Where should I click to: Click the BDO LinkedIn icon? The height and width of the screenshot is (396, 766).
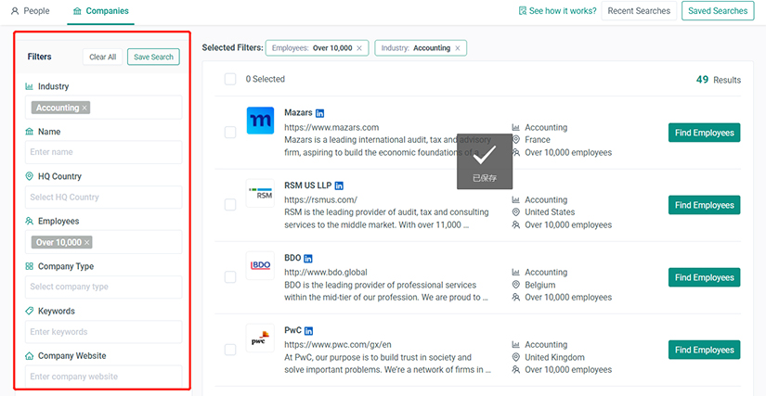(x=308, y=258)
